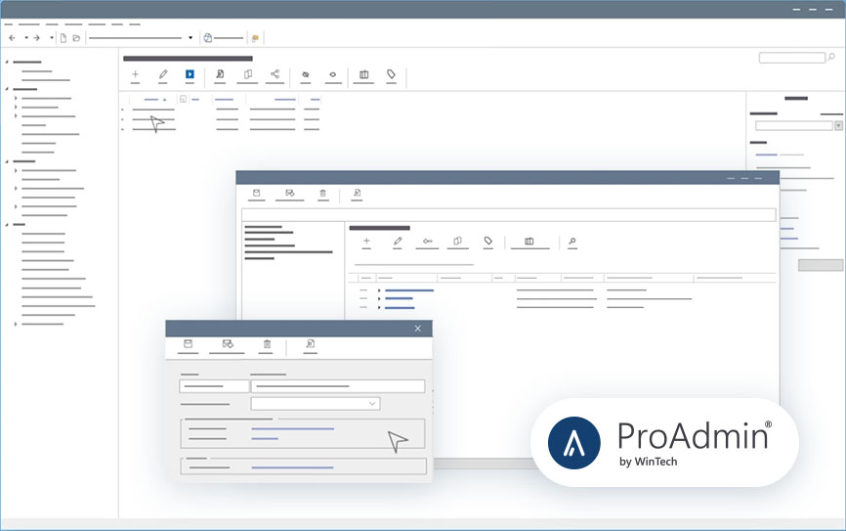Click the new document icon in the main toolbar
The width and height of the screenshot is (846, 531).
click(63, 38)
